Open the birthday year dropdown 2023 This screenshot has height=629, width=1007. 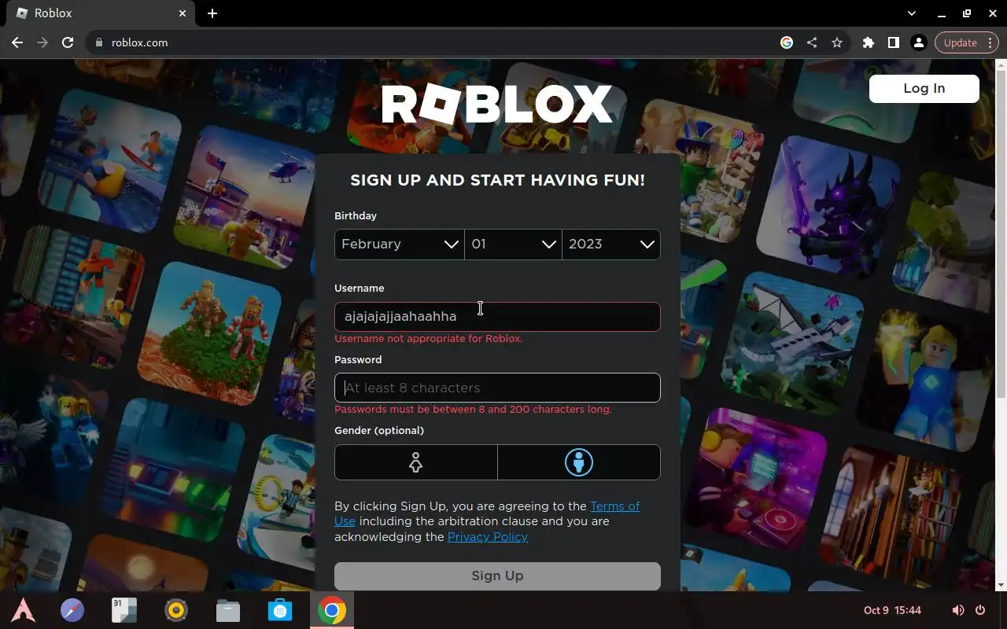pyautogui.click(x=611, y=245)
